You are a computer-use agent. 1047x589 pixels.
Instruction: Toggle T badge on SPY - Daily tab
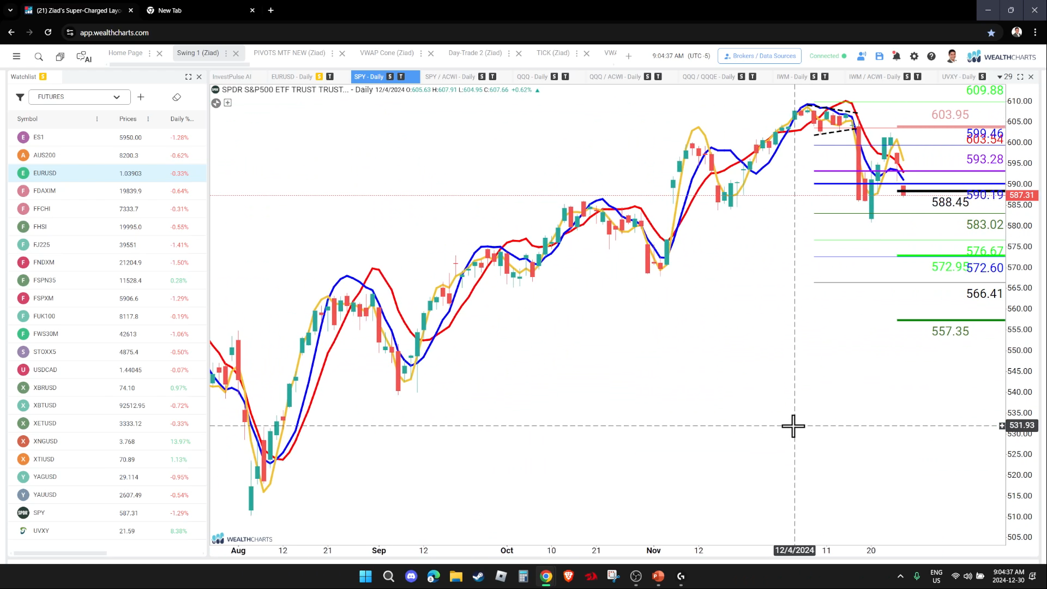[x=401, y=77]
